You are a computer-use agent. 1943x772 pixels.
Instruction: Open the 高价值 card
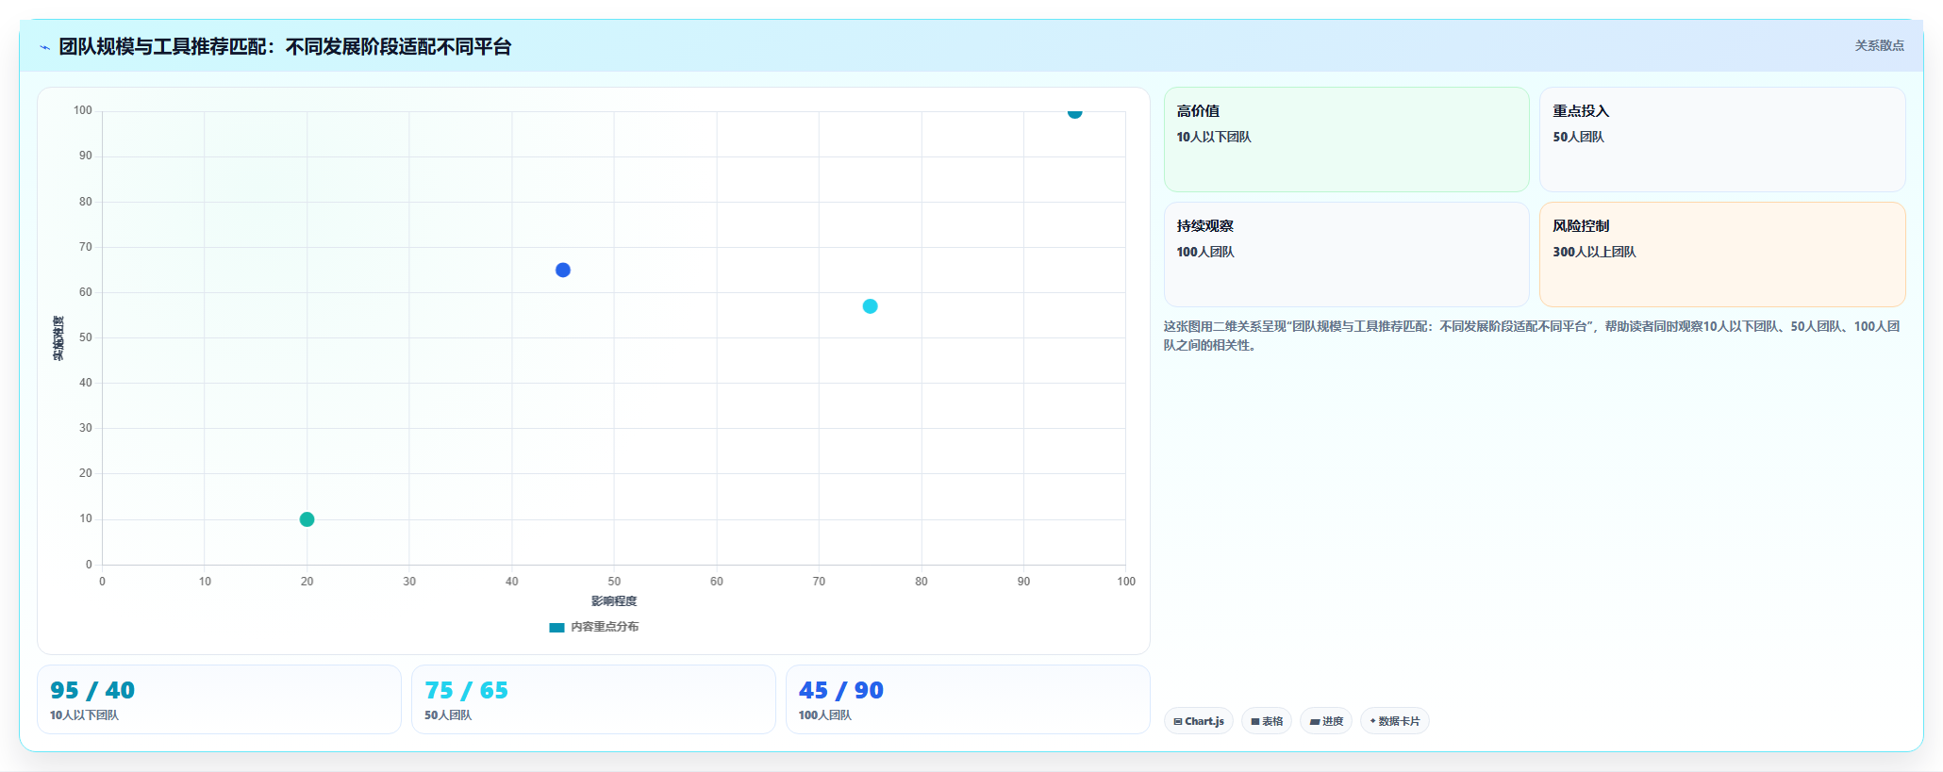[x=1346, y=140]
